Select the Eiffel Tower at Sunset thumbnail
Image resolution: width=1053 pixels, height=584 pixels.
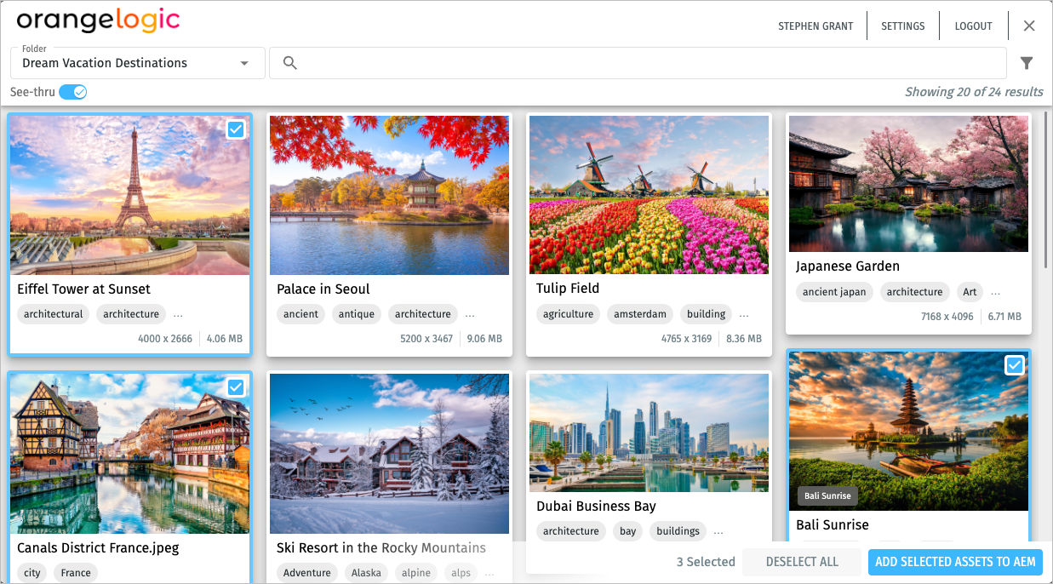tap(129, 195)
